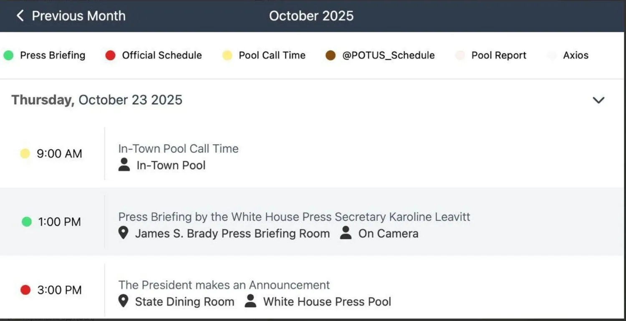The height and width of the screenshot is (321, 626).
Task: Click the person icon beside White House Press Pool
Action: [x=250, y=301]
